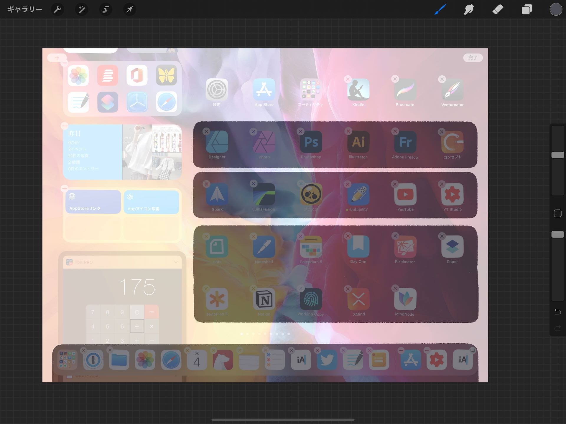Open the Photoshop Ps icon

tap(311, 142)
